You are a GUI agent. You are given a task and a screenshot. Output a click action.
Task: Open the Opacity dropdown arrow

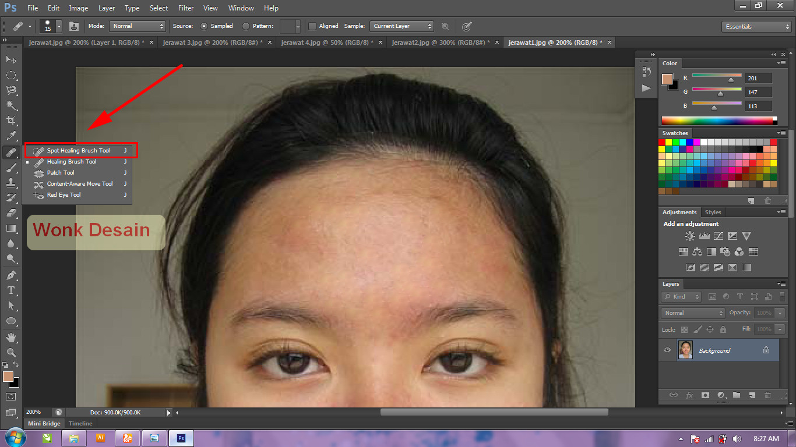(x=781, y=313)
